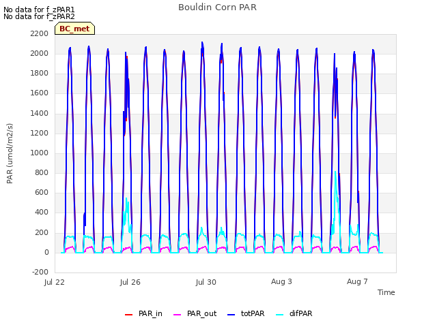This screenshot has height=327, width=437.
Task: Click the -200 y-axis tick label
Action: 40,272
